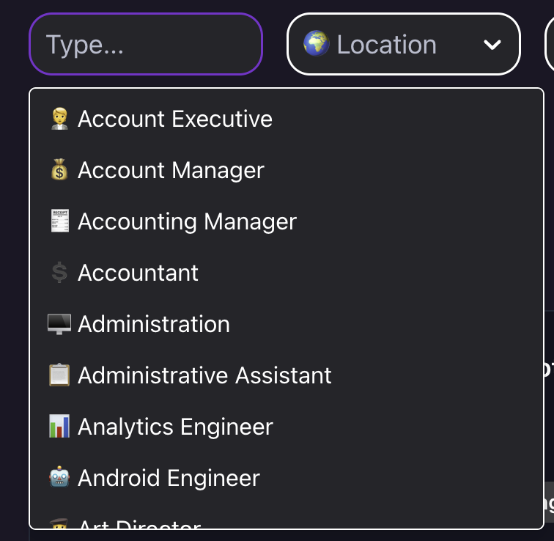Choose Analytics Engineer job type

click(x=175, y=427)
